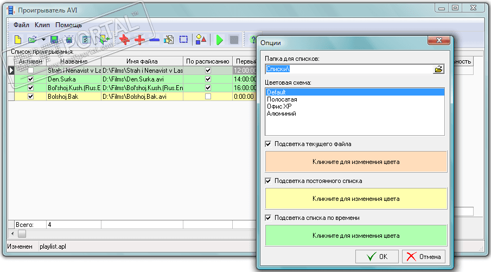491x272 pixels.
Task: Click the blue dashed rectangle select icon
Action: (183, 40)
